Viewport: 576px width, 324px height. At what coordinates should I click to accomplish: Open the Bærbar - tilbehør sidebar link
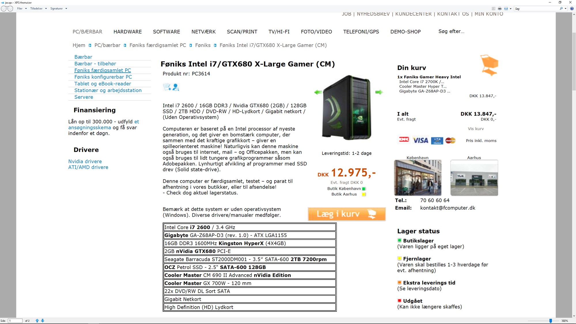pos(95,64)
